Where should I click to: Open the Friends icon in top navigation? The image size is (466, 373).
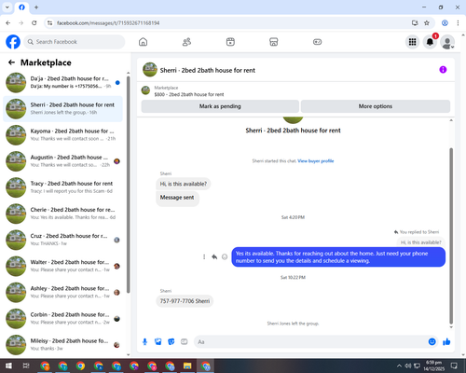[186, 42]
